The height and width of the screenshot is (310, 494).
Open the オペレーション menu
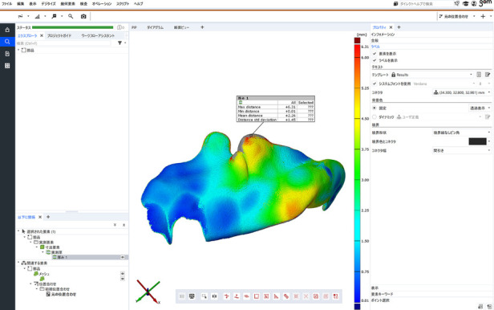[x=102, y=4]
